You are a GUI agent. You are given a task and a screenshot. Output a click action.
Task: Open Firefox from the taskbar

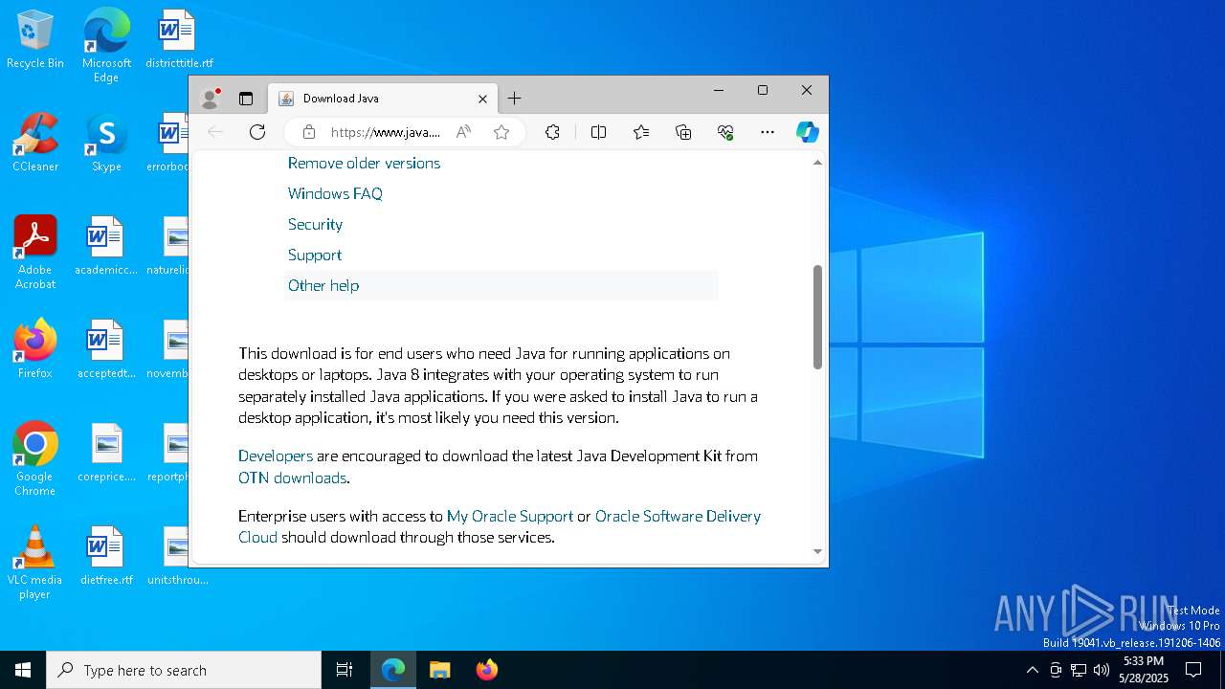[x=486, y=670]
